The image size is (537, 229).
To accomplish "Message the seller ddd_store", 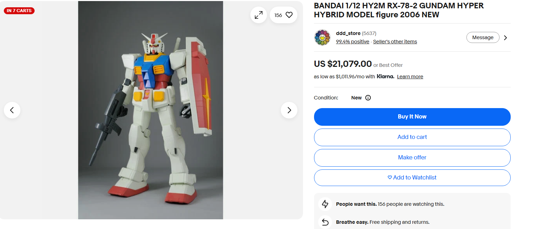I will point(483,37).
